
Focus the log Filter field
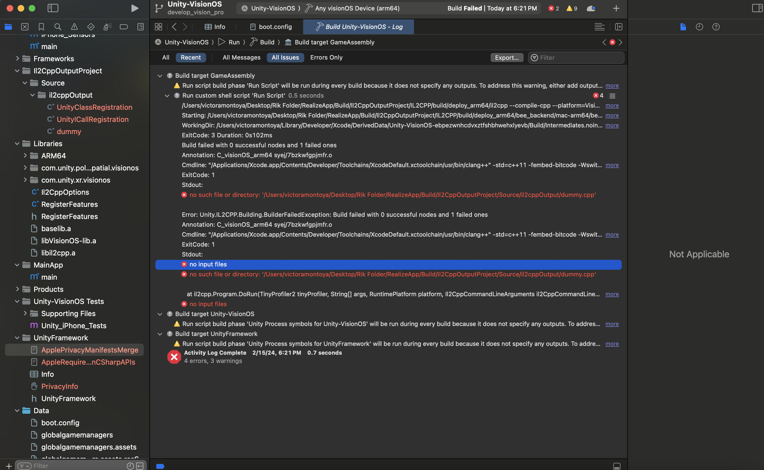click(x=576, y=57)
